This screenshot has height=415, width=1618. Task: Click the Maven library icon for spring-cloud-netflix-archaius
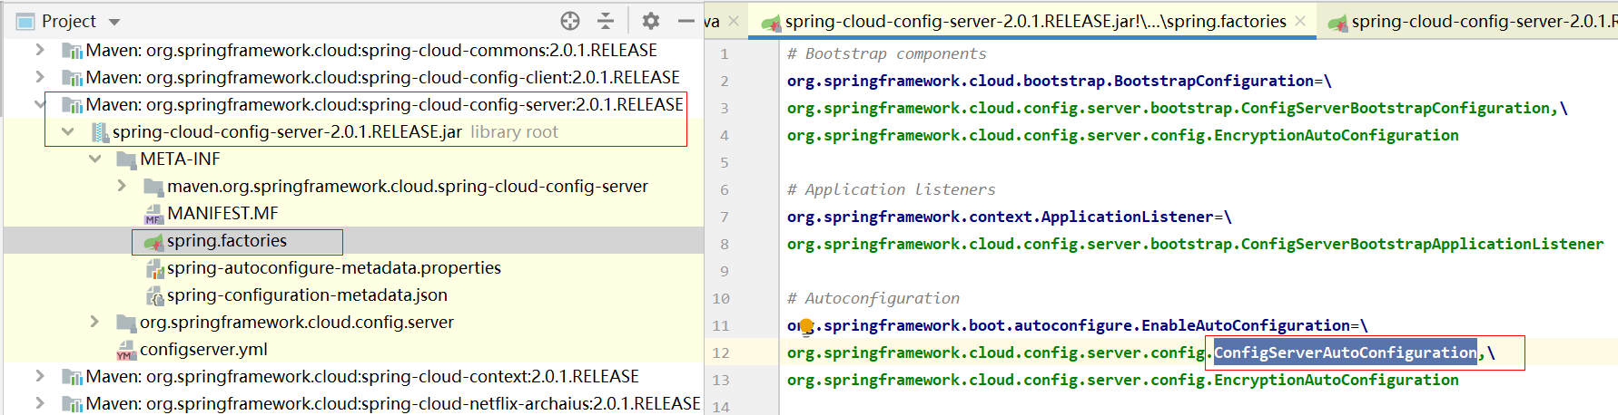(x=72, y=404)
